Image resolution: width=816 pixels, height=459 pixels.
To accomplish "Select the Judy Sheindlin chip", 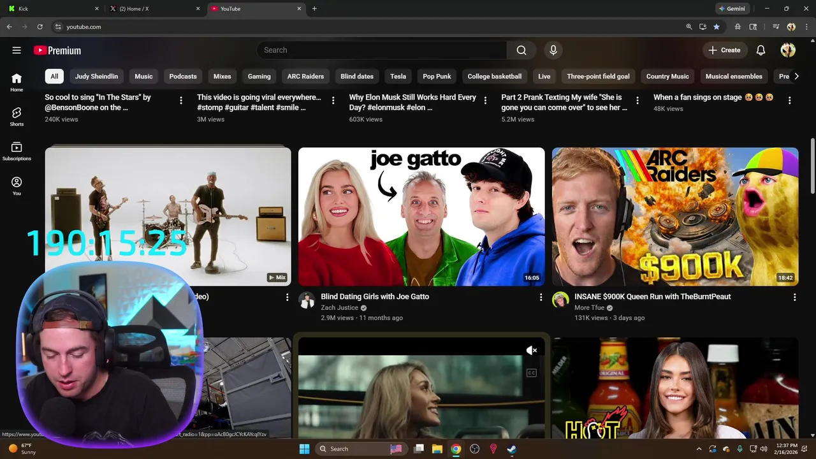I will click(96, 76).
